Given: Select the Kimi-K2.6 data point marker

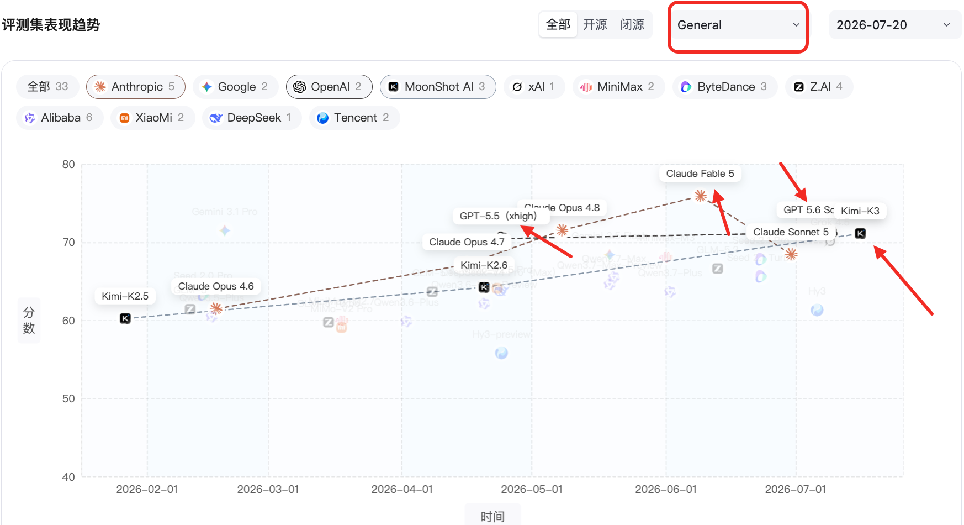Looking at the screenshot, I should click(484, 287).
